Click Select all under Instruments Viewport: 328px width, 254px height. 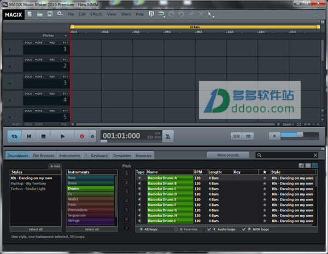(92, 229)
